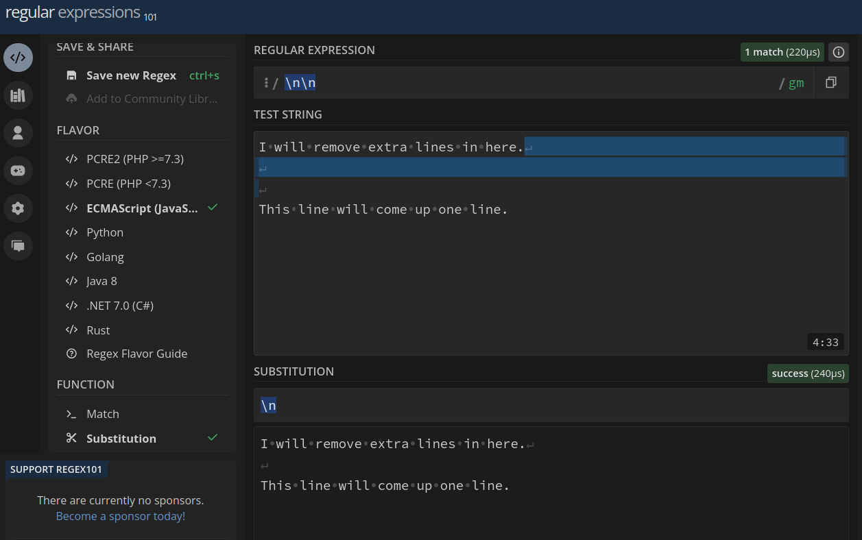This screenshot has width=862, height=540.
Task: Show match information info icon
Action: tap(837, 52)
